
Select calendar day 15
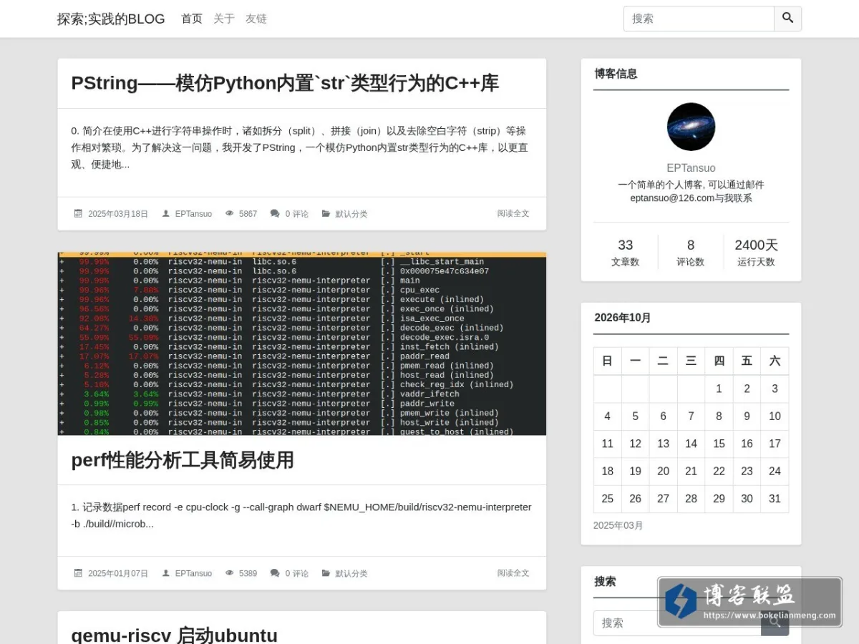click(x=719, y=444)
